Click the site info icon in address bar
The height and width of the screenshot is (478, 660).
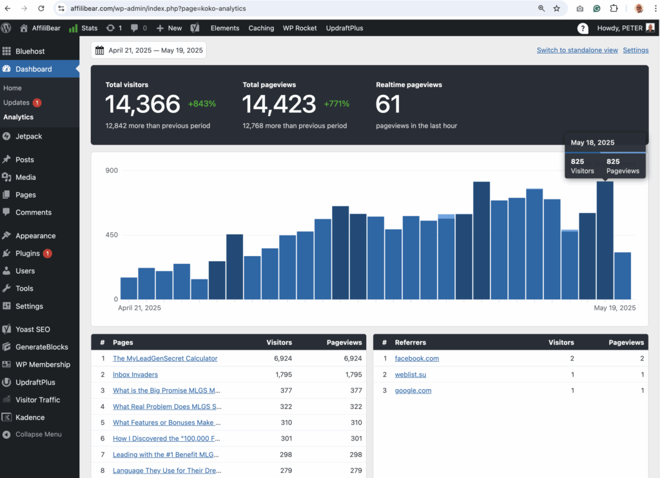point(61,8)
